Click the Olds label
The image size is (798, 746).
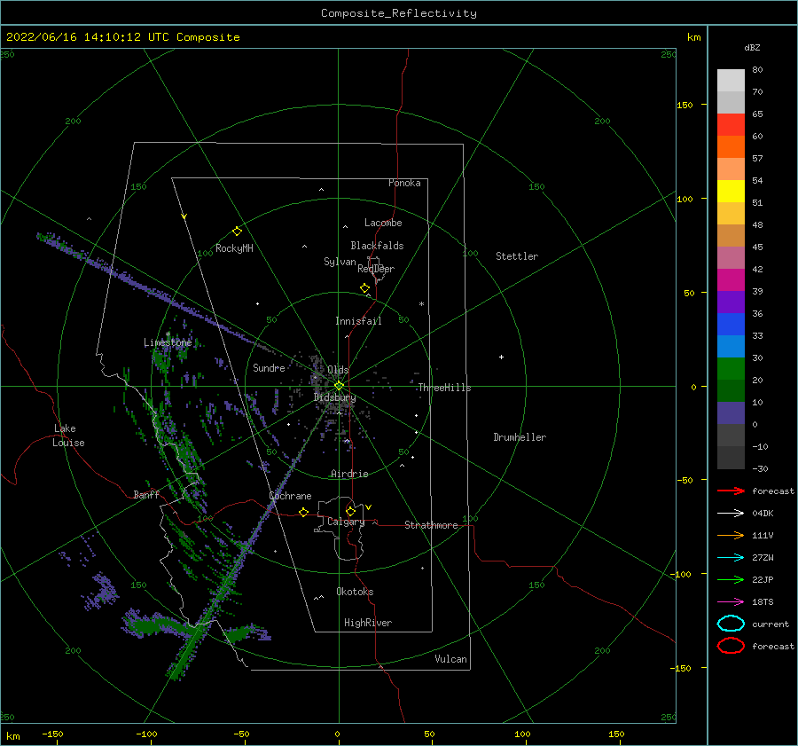(x=338, y=370)
